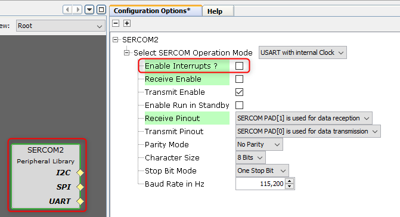400x217 pixels.
Task: Select the Receive Pinout label
Action: pos(172,118)
